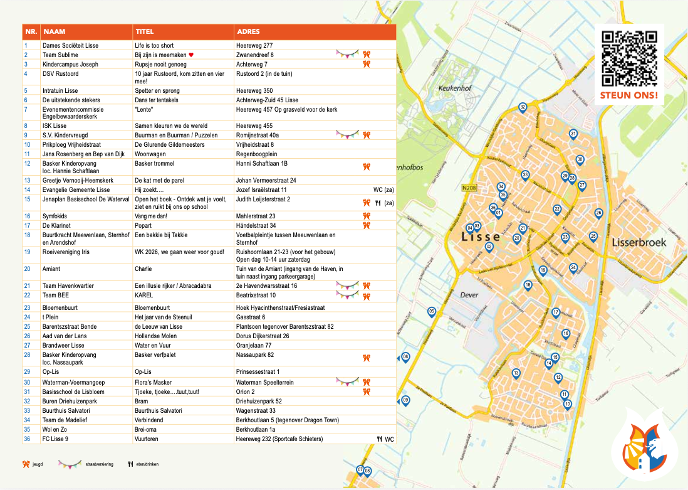Click map marker number 31

573,134
